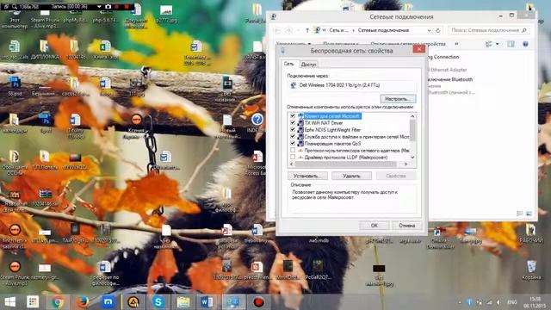Launch Google Chrome from taskbar

tap(58, 301)
